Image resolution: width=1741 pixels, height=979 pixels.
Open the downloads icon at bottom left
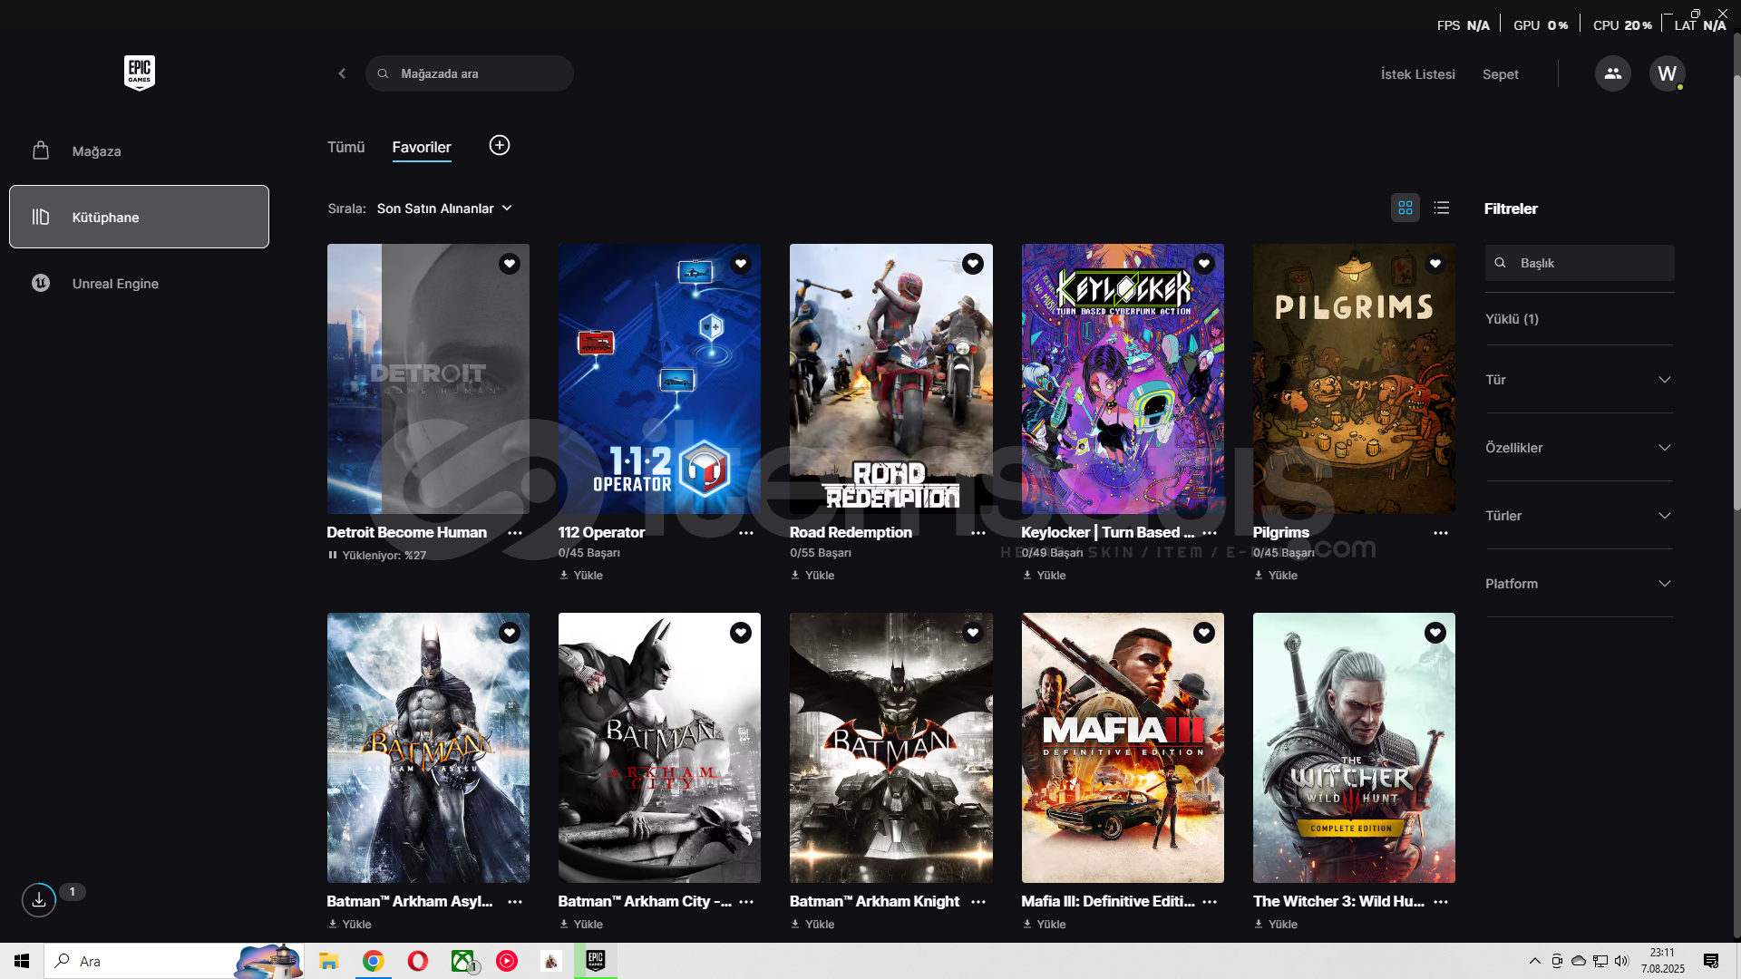(x=39, y=899)
